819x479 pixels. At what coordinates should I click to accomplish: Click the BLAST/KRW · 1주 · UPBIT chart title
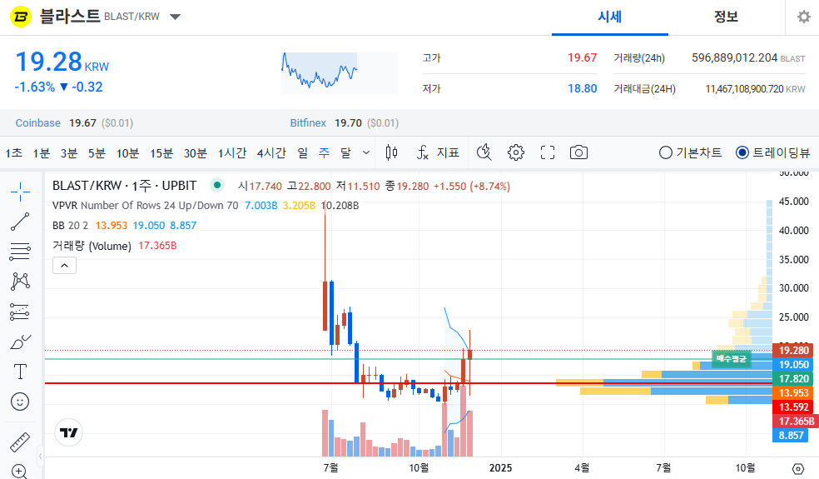tap(124, 186)
